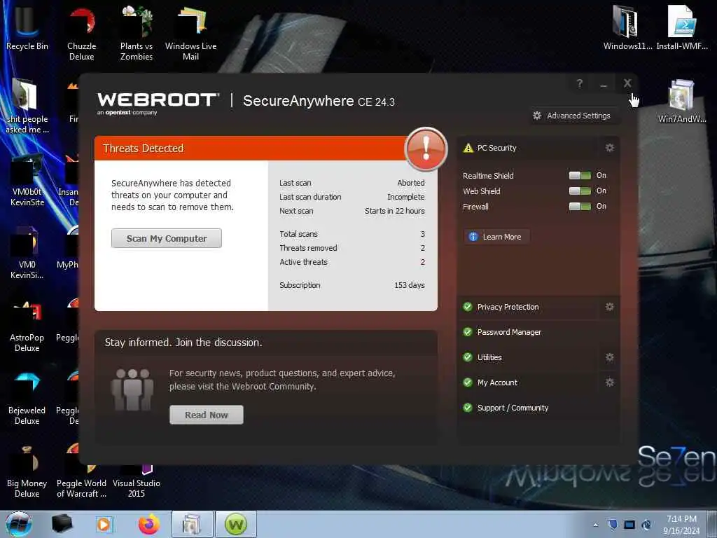Select AstroPop Deluxe desktop icon

pos(27,326)
